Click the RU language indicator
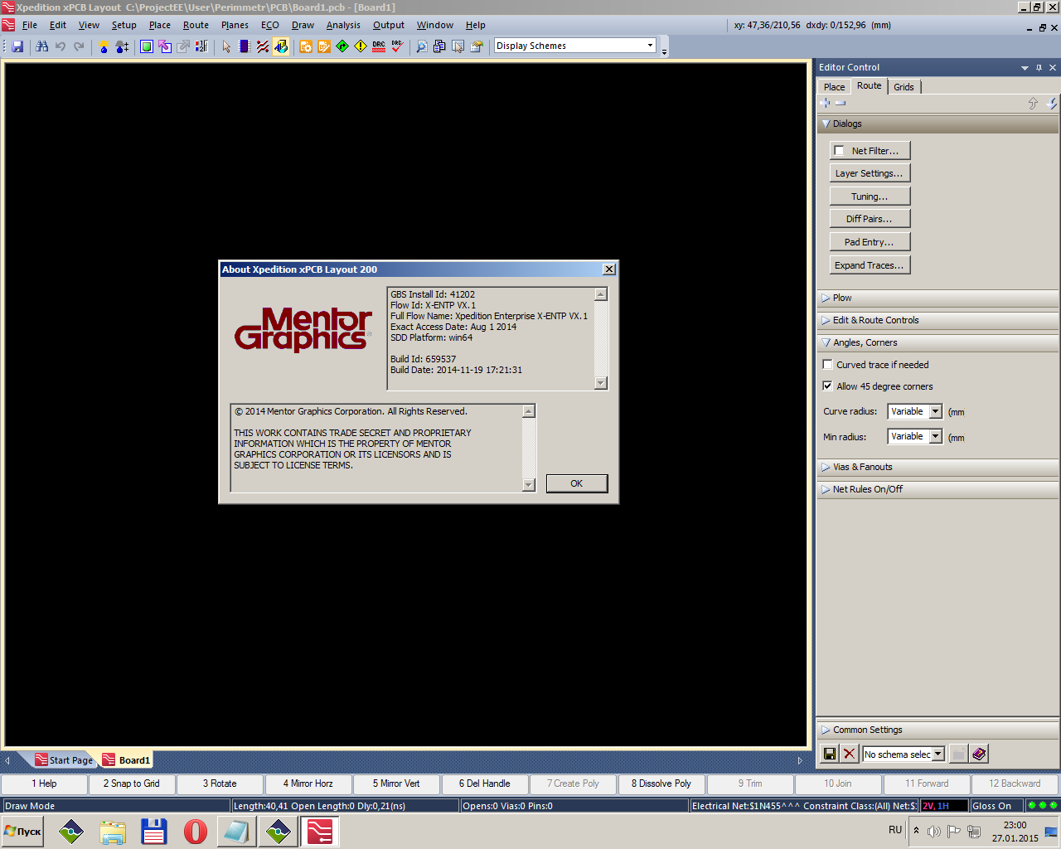 895,830
